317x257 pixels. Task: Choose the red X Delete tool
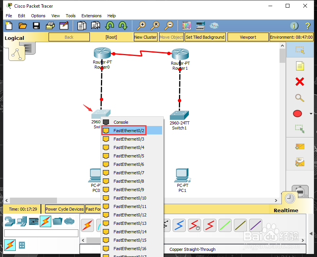pos(300,82)
